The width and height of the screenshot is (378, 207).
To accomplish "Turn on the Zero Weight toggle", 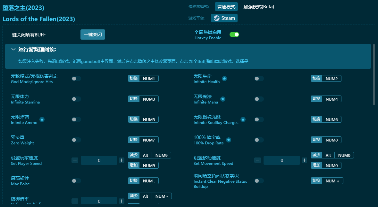I will coord(76,140).
